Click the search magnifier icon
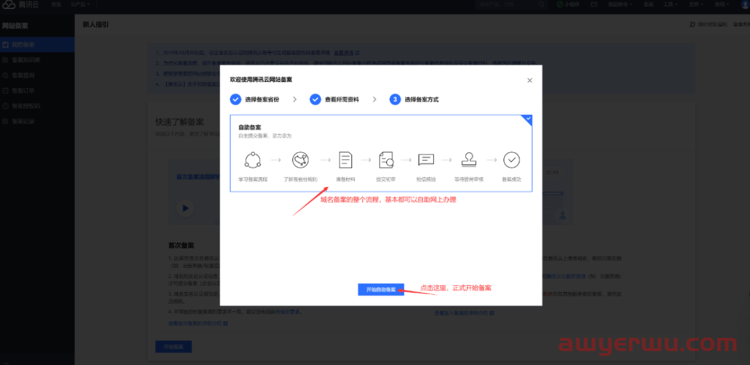Viewport: 750px width, 365px height. 542,4
